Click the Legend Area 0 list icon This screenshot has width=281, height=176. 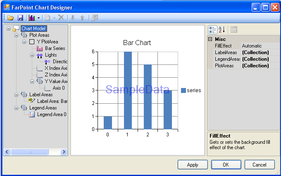pos(32,114)
